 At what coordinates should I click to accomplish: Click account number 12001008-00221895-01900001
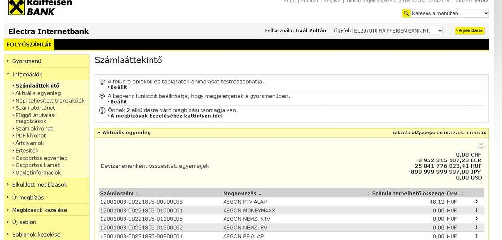(x=142, y=211)
